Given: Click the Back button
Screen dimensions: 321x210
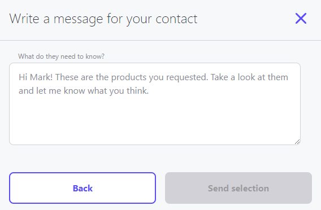Looking at the screenshot, I should click(x=83, y=188).
